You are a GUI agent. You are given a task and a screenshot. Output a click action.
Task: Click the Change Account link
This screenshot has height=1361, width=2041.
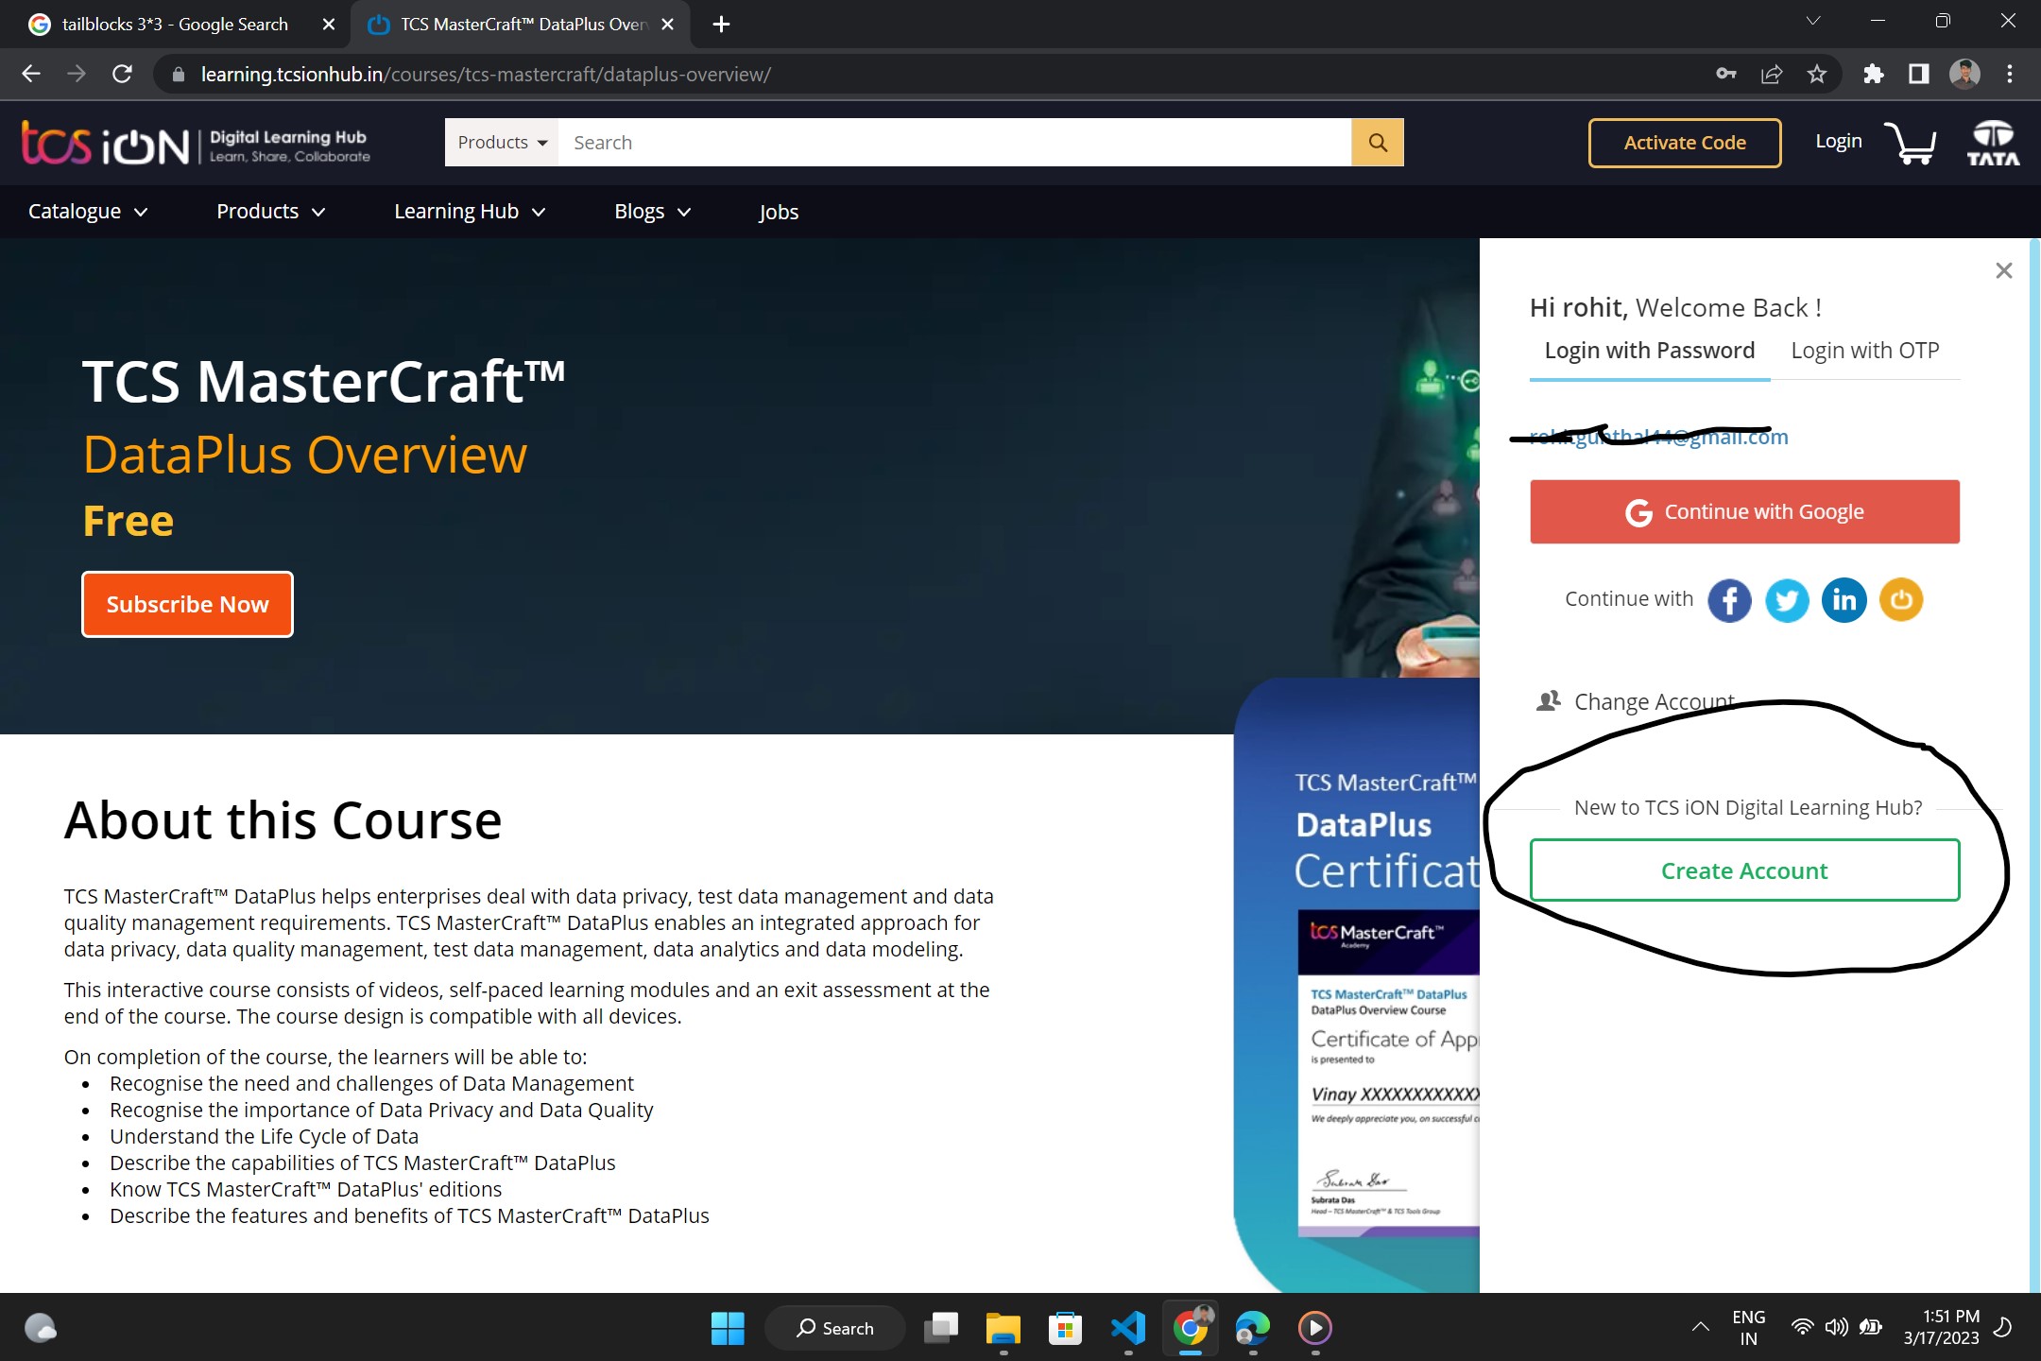point(1653,702)
